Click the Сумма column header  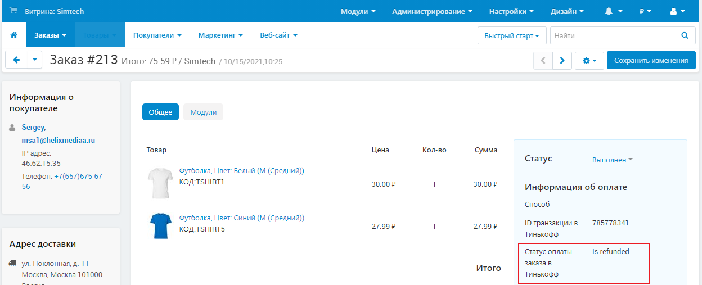pyautogui.click(x=486, y=150)
